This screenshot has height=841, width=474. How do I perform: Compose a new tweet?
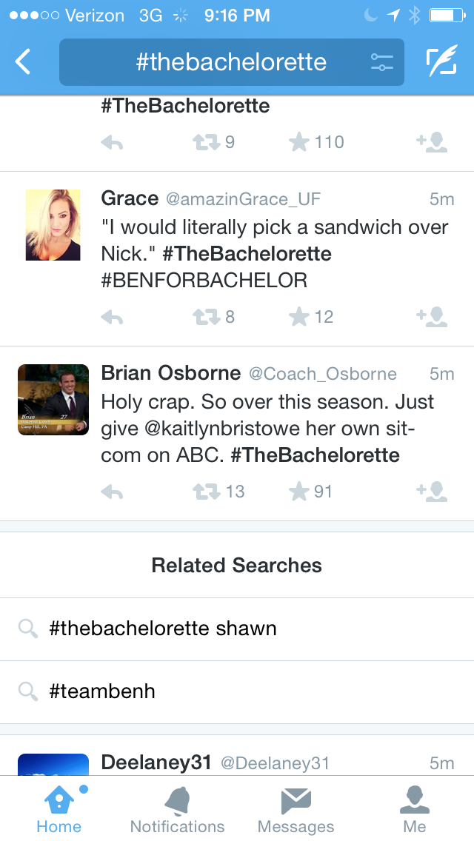(441, 62)
